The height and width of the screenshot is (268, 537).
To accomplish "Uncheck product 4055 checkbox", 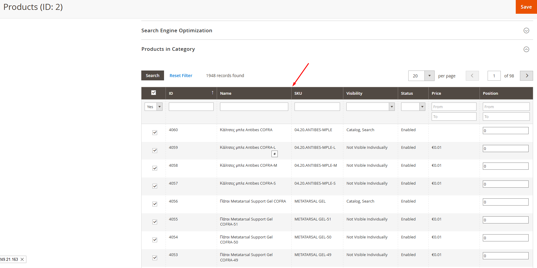I will click(x=155, y=222).
